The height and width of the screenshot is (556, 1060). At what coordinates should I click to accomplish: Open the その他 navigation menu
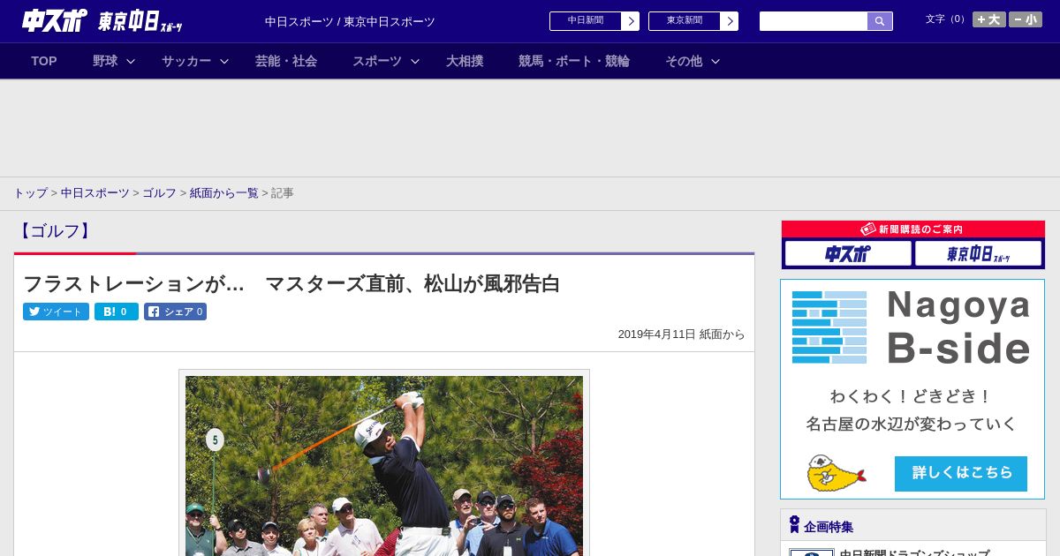(x=684, y=61)
